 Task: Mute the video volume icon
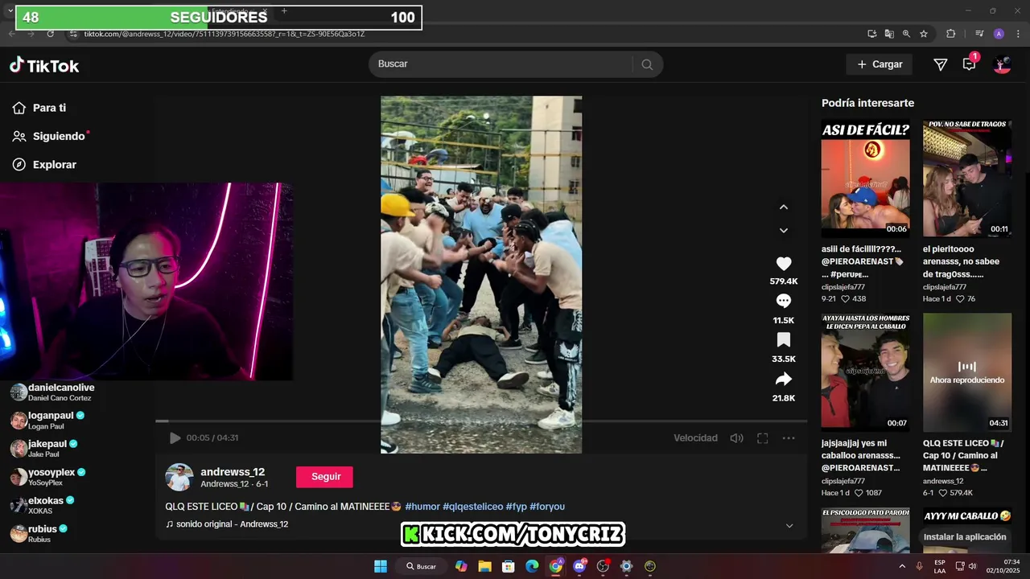click(x=736, y=438)
